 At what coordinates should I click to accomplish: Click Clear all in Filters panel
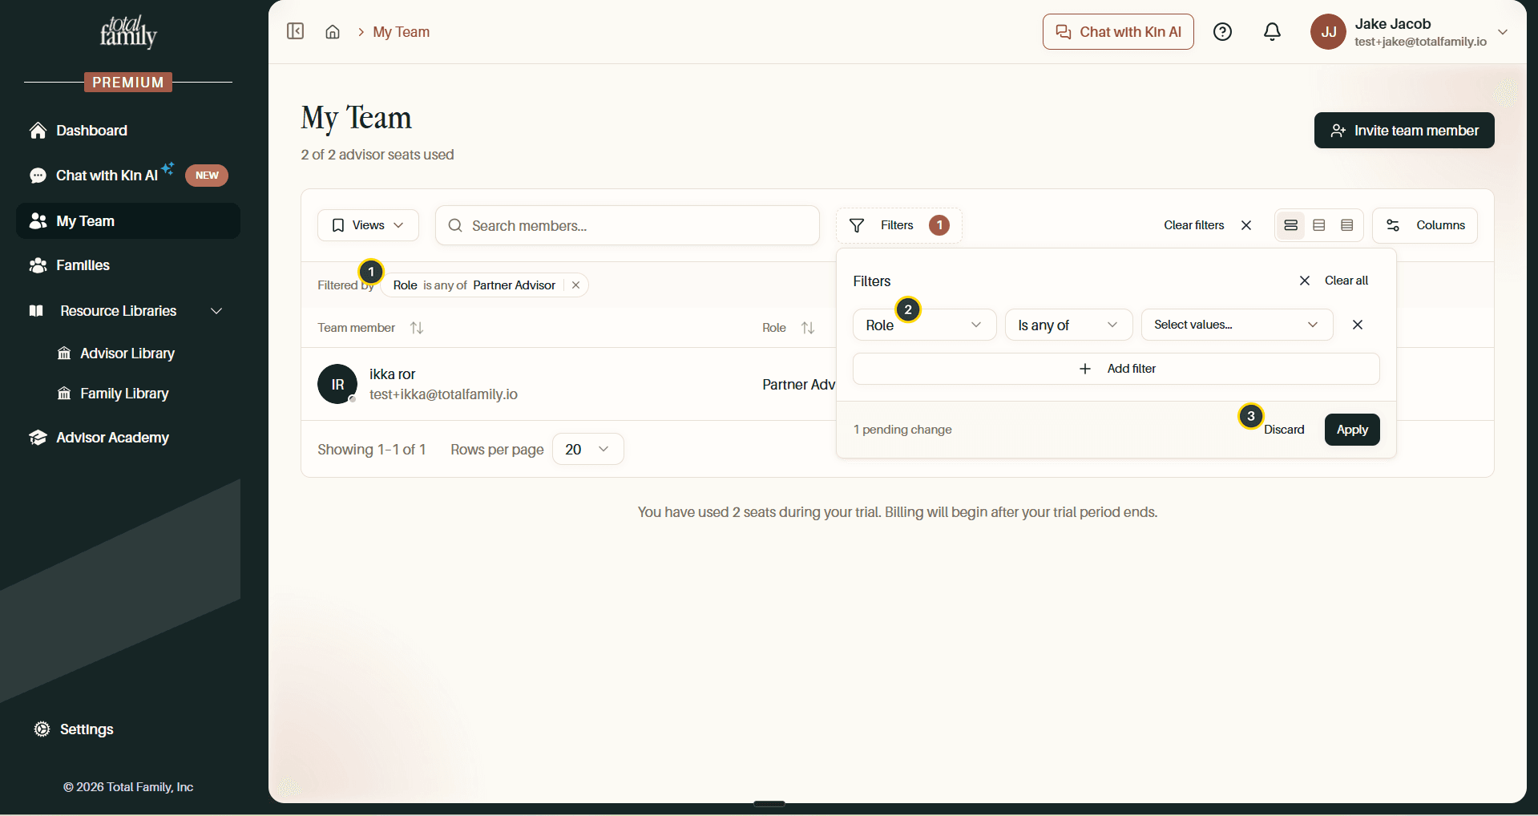pyautogui.click(x=1334, y=281)
